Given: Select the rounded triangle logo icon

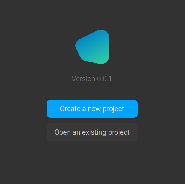Looking at the screenshot, I should click(x=92, y=47).
